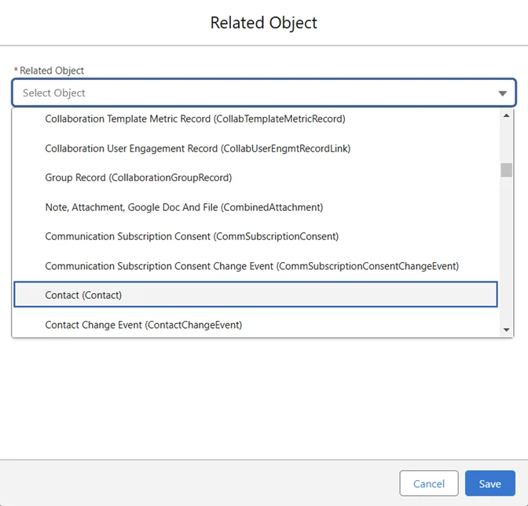Image resolution: width=528 pixels, height=506 pixels.
Task: Pick Collaboration User Engagement Record option
Action: 197,148
